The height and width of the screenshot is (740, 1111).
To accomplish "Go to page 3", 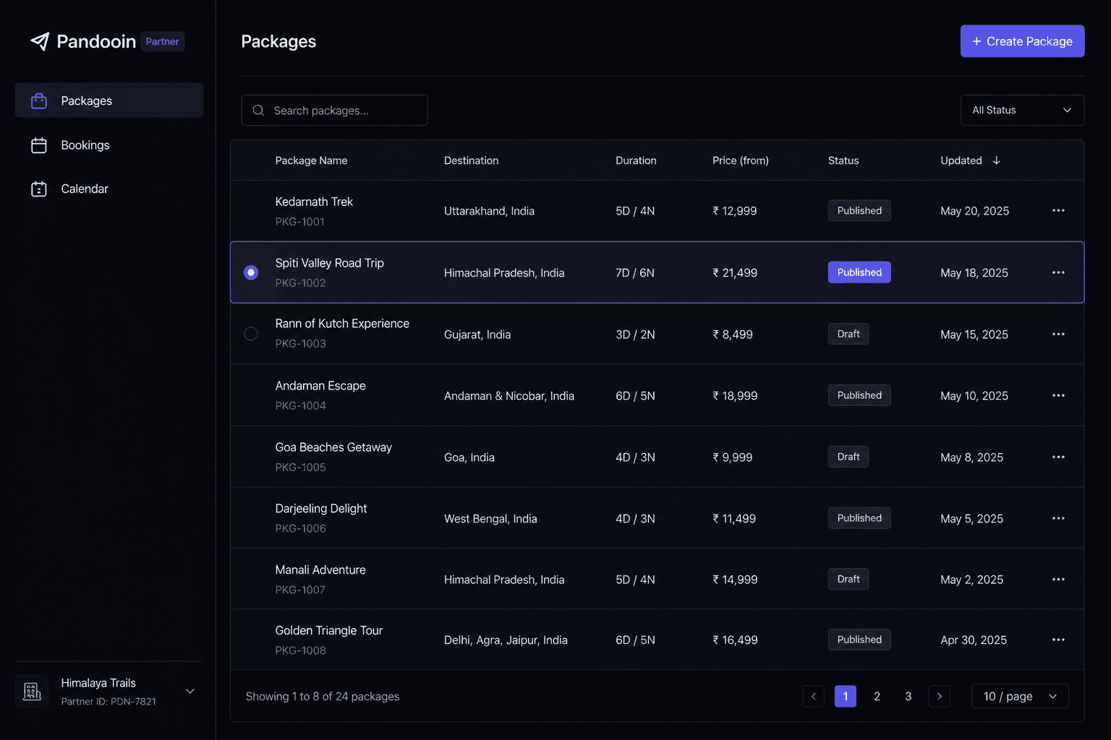I will 908,696.
